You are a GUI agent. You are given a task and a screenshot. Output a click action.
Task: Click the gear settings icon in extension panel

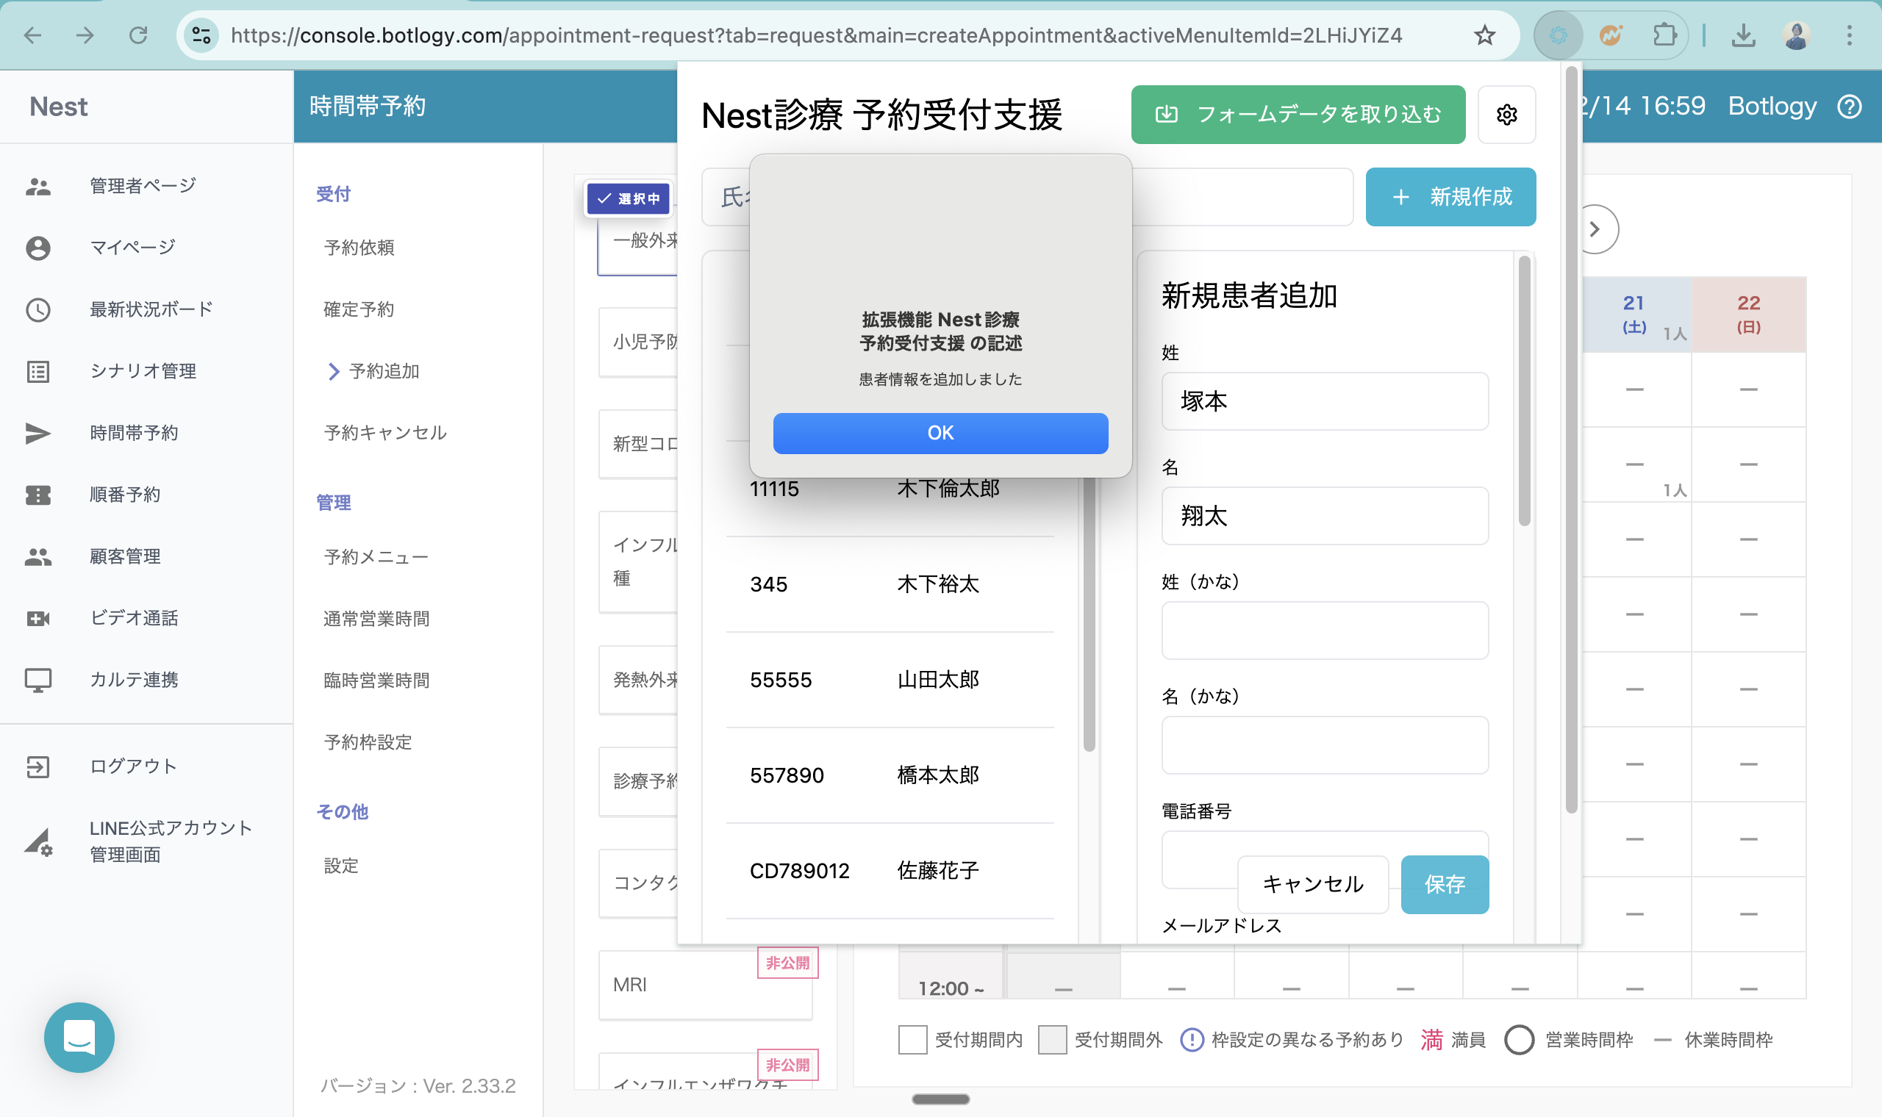[x=1506, y=115]
